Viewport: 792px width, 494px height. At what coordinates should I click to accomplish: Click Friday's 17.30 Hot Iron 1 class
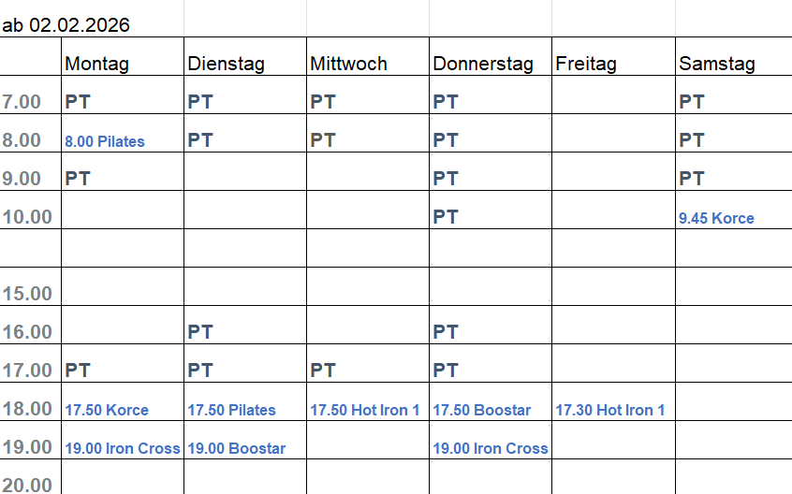tap(610, 410)
